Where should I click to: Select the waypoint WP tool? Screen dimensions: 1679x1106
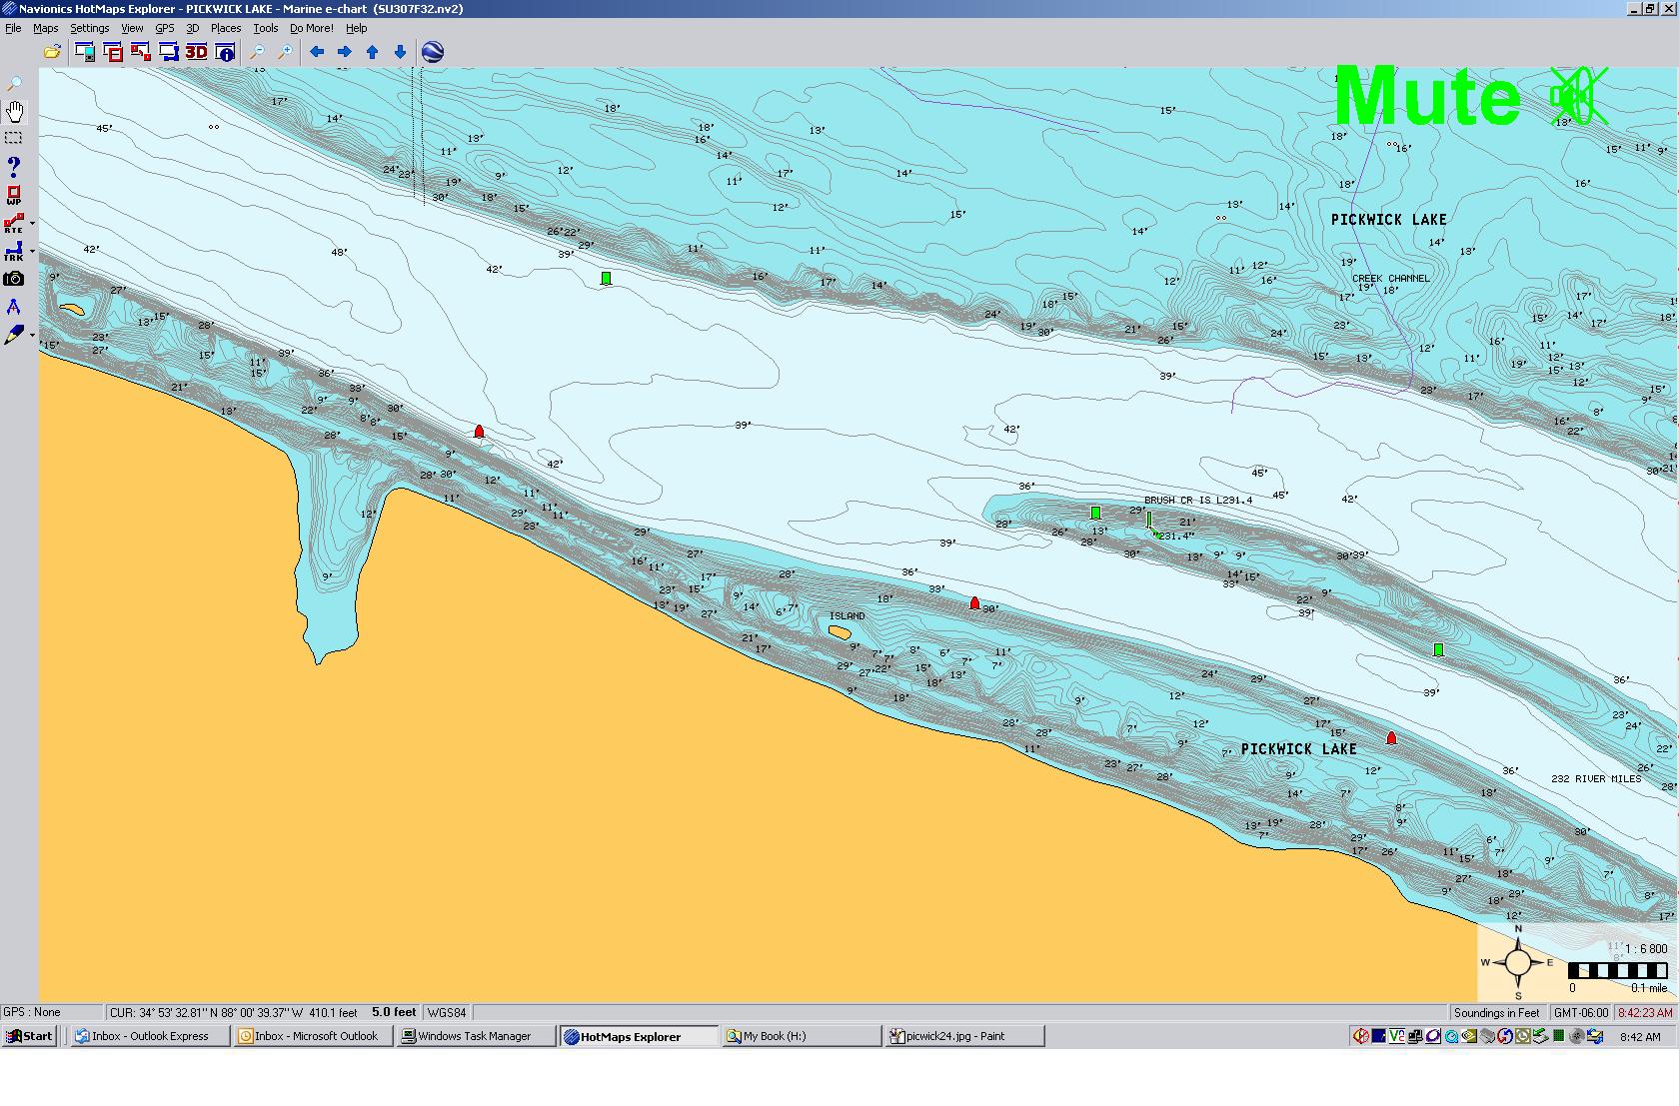[14, 195]
